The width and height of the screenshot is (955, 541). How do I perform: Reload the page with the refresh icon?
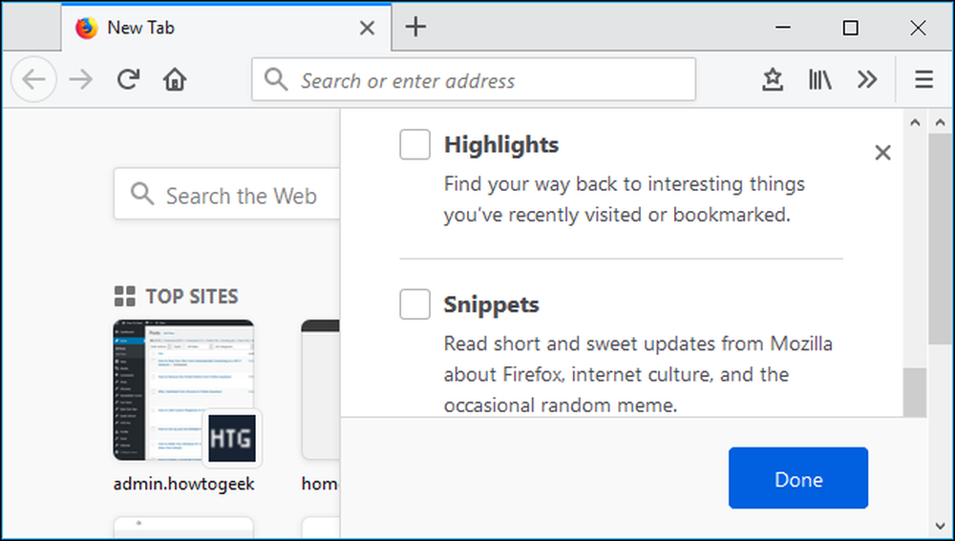coord(129,79)
